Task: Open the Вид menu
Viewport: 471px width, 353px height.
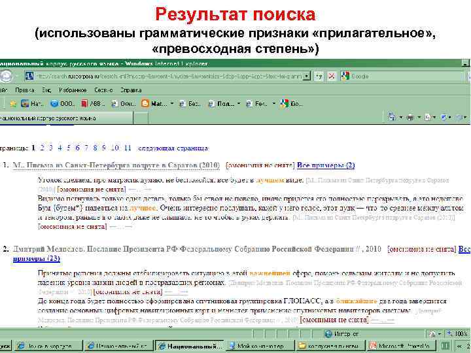Action: point(46,90)
